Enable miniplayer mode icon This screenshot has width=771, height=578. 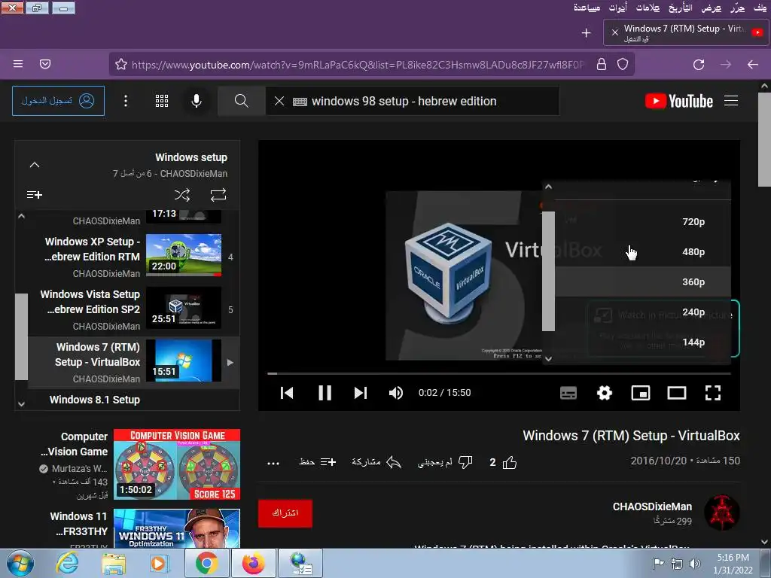[x=641, y=393]
